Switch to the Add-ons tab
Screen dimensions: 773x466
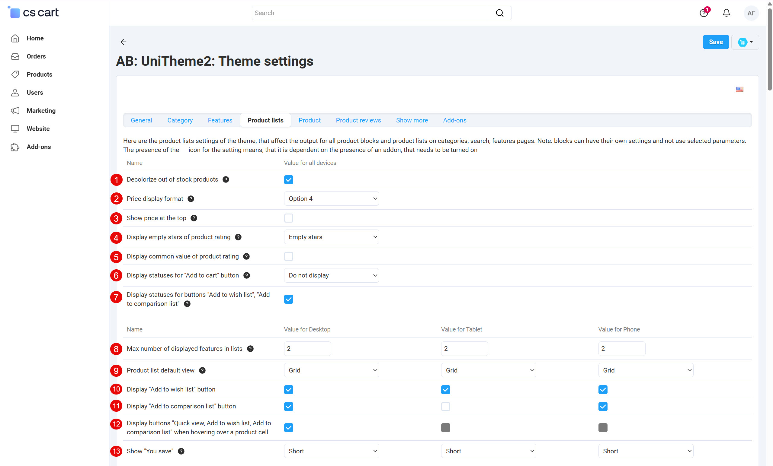tap(454, 120)
